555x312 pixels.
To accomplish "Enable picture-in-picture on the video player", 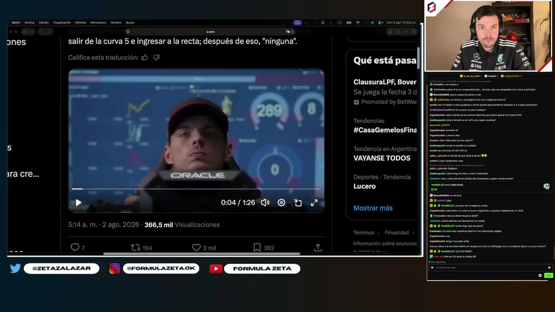I will coord(298,202).
